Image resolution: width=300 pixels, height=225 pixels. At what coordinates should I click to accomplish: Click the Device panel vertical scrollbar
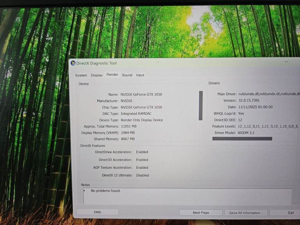click(201, 105)
